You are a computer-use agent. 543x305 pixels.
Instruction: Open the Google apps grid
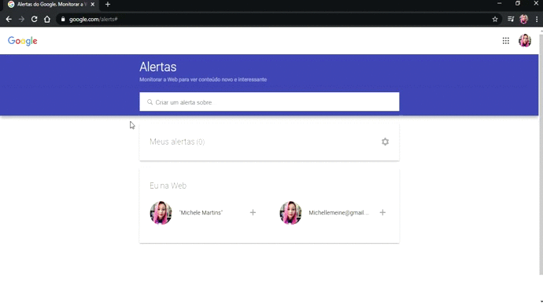click(x=505, y=41)
